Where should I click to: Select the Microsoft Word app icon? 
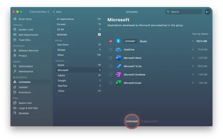coord(118,58)
